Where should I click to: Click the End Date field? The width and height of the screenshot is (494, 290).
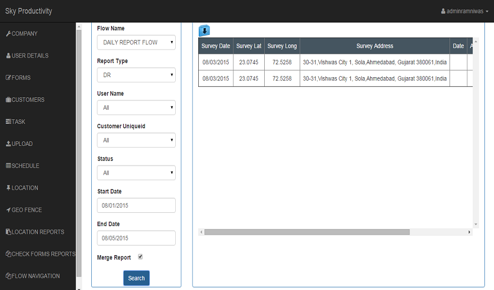136,238
